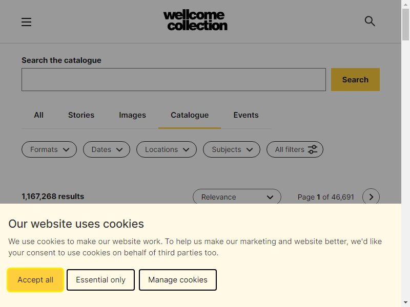Click the magnifying glass search icon
The width and height of the screenshot is (410, 307).
370,21
